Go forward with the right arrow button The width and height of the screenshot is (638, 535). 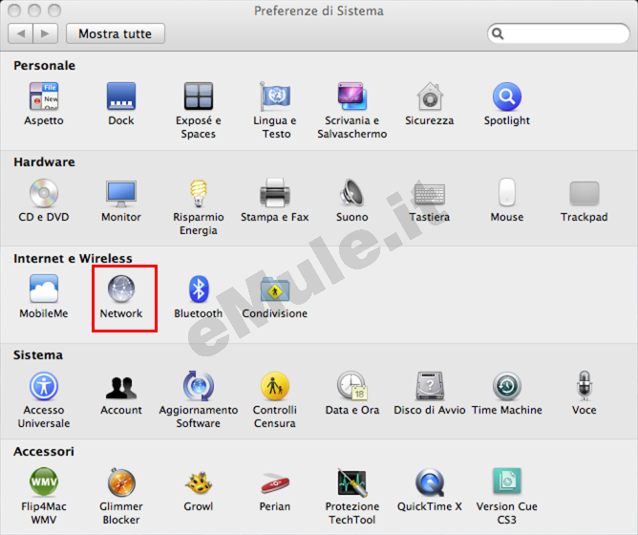point(45,33)
